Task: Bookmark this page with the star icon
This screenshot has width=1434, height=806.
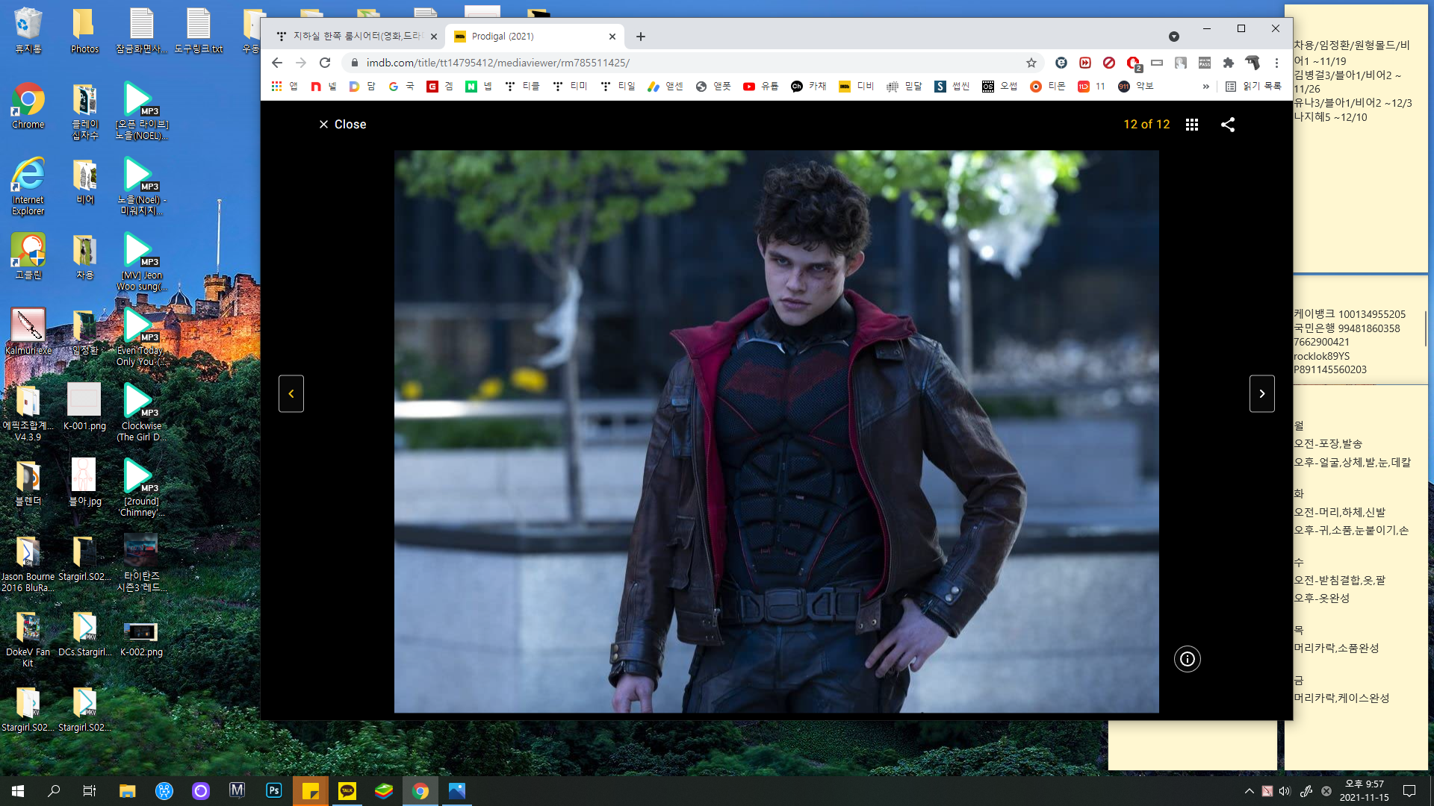Action: pyautogui.click(x=1031, y=63)
